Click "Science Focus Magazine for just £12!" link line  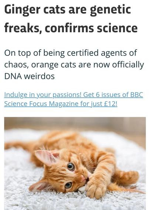point(61,104)
